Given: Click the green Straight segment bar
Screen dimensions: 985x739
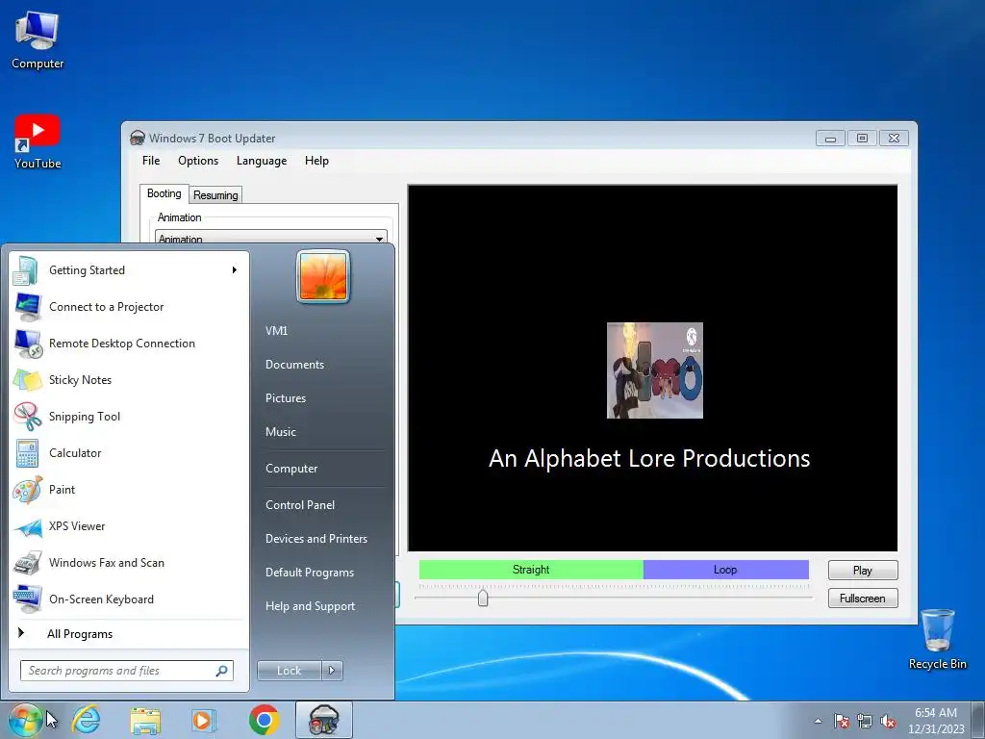Looking at the screenshot, I should (531, 570).
